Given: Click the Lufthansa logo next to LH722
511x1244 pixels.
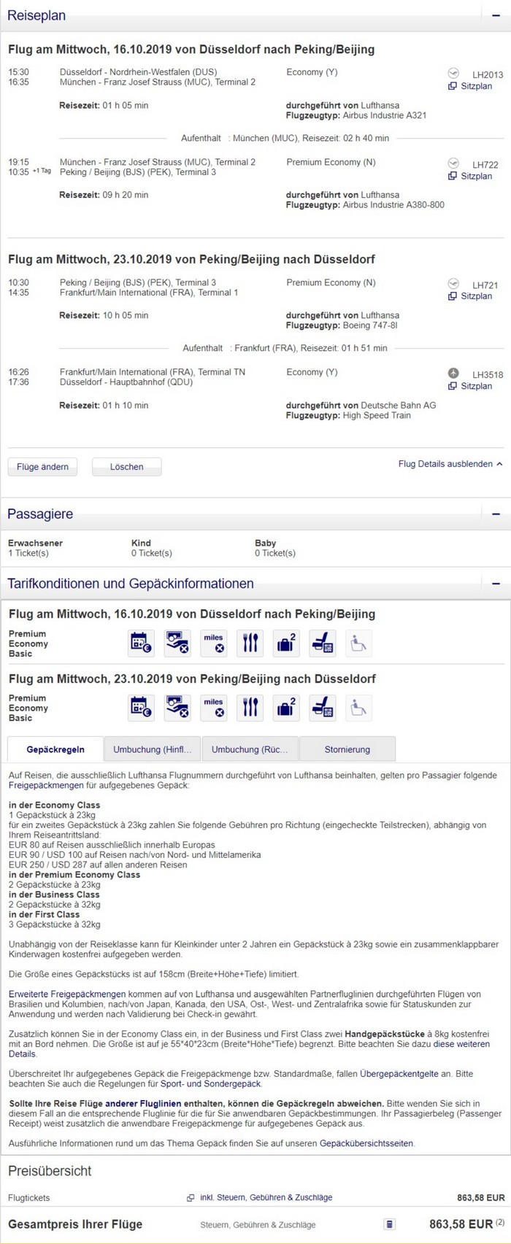Looking at the screenshot, I should click(453, 163).
